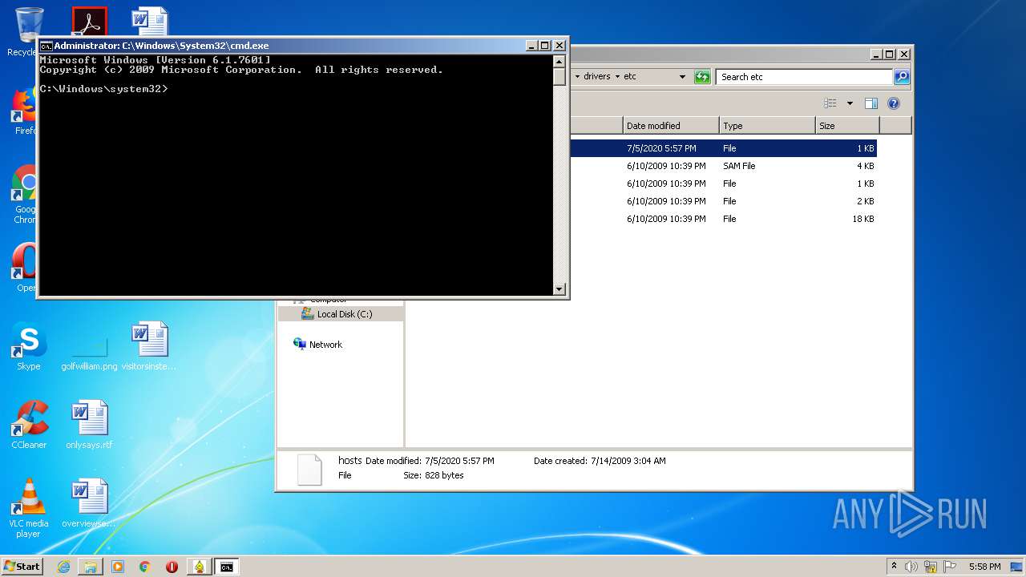Maximize the Explorer window
This screenshot has height=577, width=1026.
tap(890, 54)
